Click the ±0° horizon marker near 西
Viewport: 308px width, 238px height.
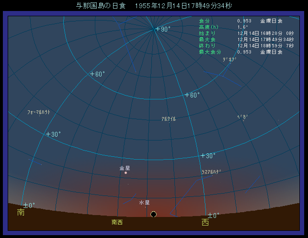click(x=209, y=215)
